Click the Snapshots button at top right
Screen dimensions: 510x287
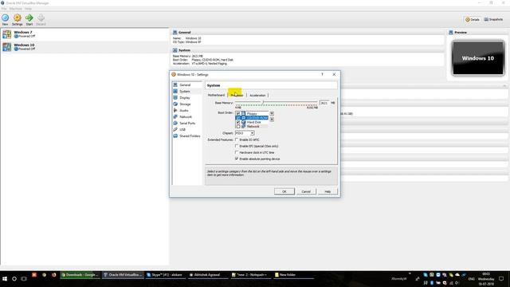pyautogui.click(x=493, y=19)
